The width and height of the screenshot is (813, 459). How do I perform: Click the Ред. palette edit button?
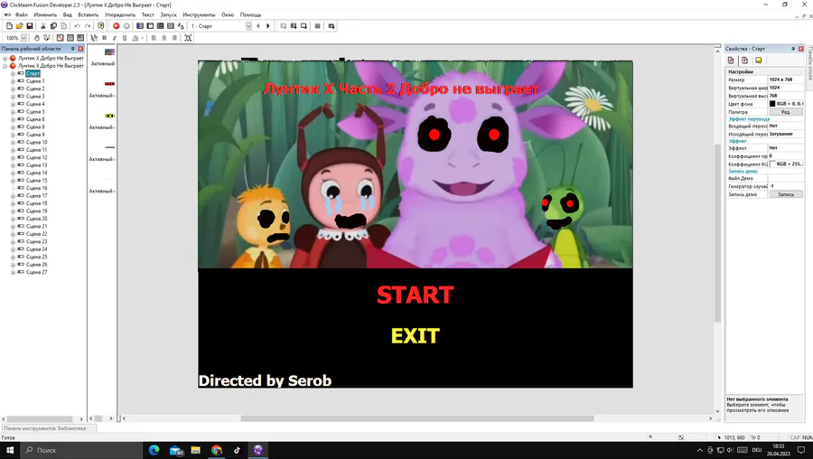pyautogui.click(x=786, y=112)
